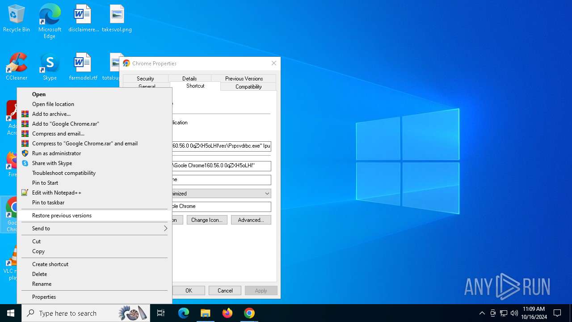This screenshot has width=572, height=322.
Task: Type in the taskbar search box
Action: [x=86, y=313]
